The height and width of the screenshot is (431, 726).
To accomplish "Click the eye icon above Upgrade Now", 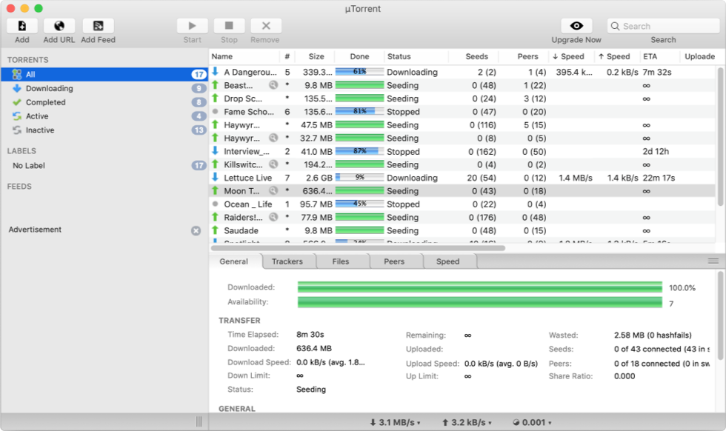I will (x=576, y=24).
